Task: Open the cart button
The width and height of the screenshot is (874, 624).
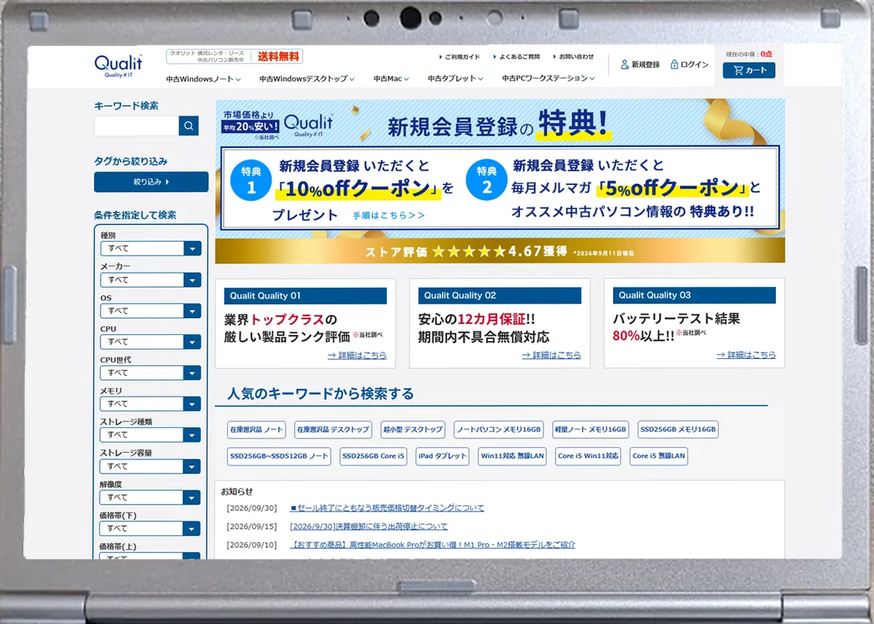Action: (x=749, y=71)
